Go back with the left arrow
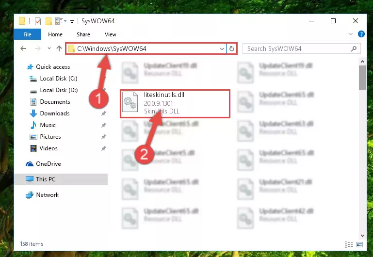 click(23, 48)
